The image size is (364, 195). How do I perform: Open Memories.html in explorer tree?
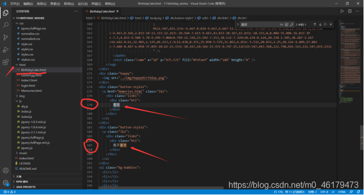coord(32,91)
